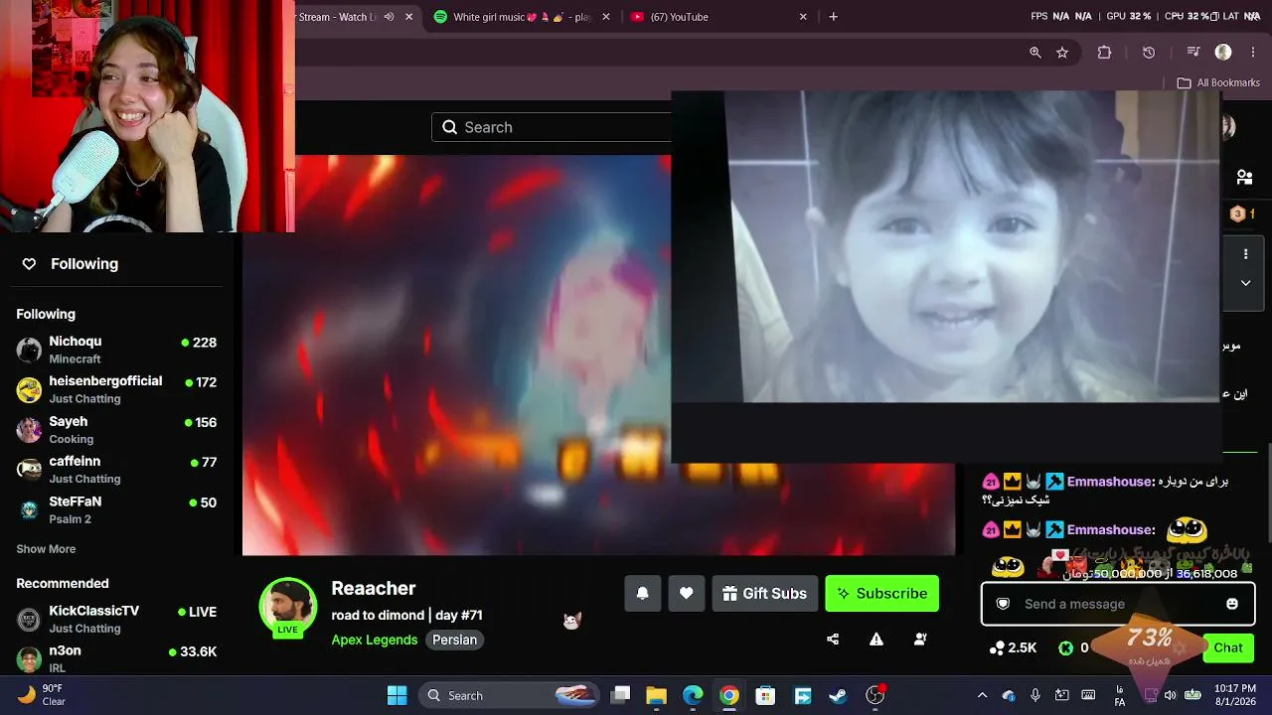Viewport: 1272px width, 715px height.
Task: Open OBS Studio from the taskbar
Action: pyautogui.click(x=874, y=695)
